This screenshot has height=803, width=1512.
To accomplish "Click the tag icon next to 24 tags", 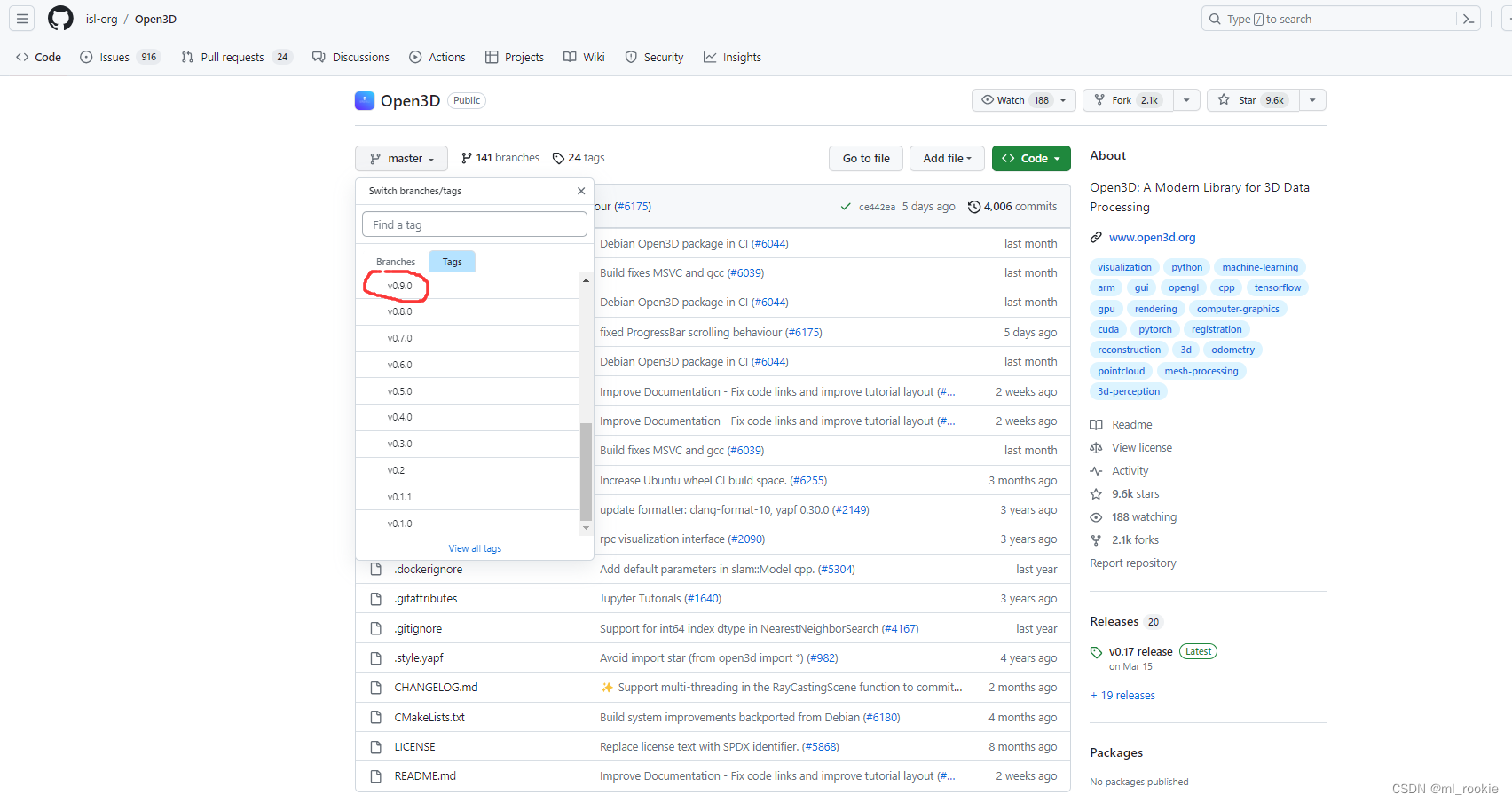I will click(x=558, y=158).
